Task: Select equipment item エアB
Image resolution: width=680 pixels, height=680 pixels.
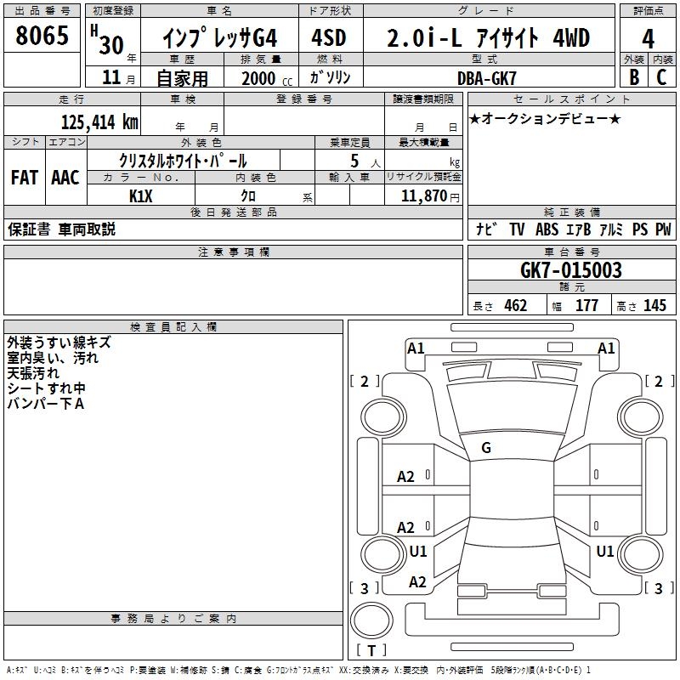Action: 579,229
